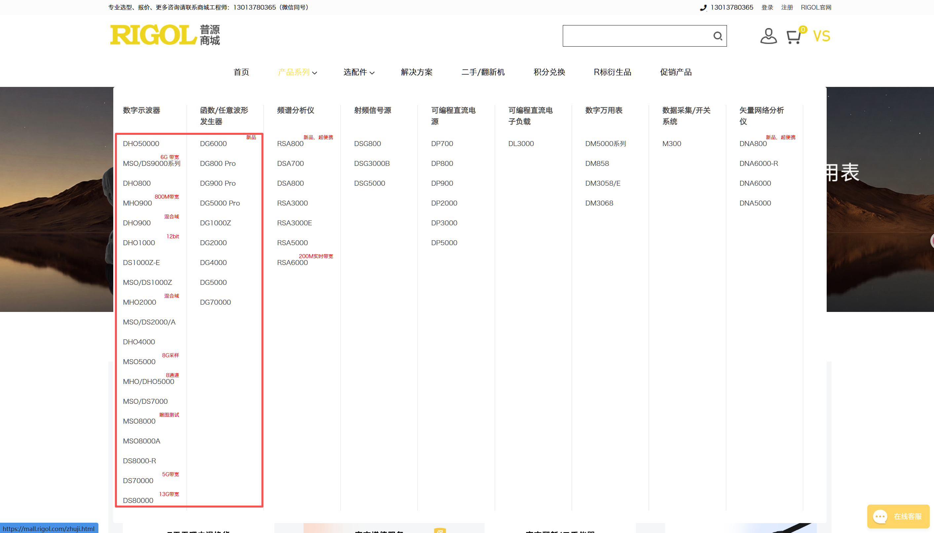The image size is (934, 533).
Task: Select MSO/DS9000系列 oscilloscope
Action: tap(152, 163)
